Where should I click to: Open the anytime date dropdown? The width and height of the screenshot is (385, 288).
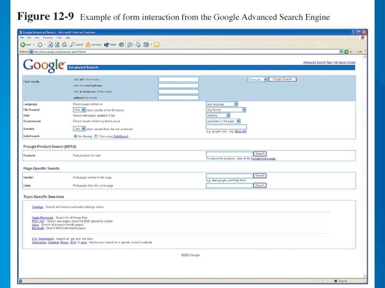218,115
